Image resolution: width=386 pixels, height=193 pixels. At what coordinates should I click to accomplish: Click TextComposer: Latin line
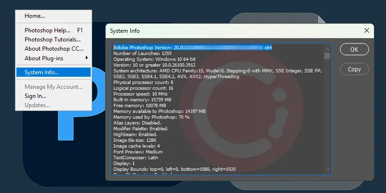136,158
